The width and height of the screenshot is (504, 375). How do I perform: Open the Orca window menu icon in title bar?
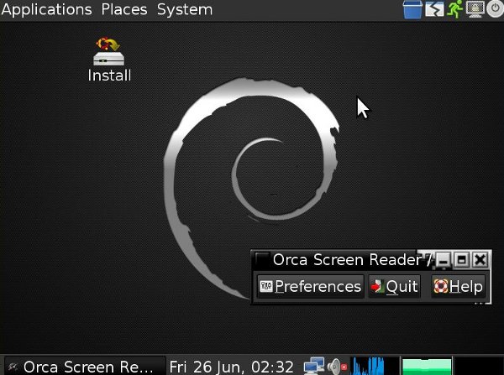(262, 259)
